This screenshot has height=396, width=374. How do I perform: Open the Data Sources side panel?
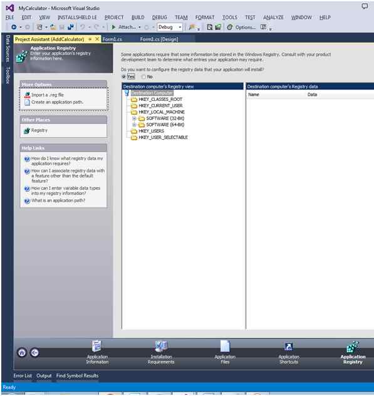click(x=8, y=48)
